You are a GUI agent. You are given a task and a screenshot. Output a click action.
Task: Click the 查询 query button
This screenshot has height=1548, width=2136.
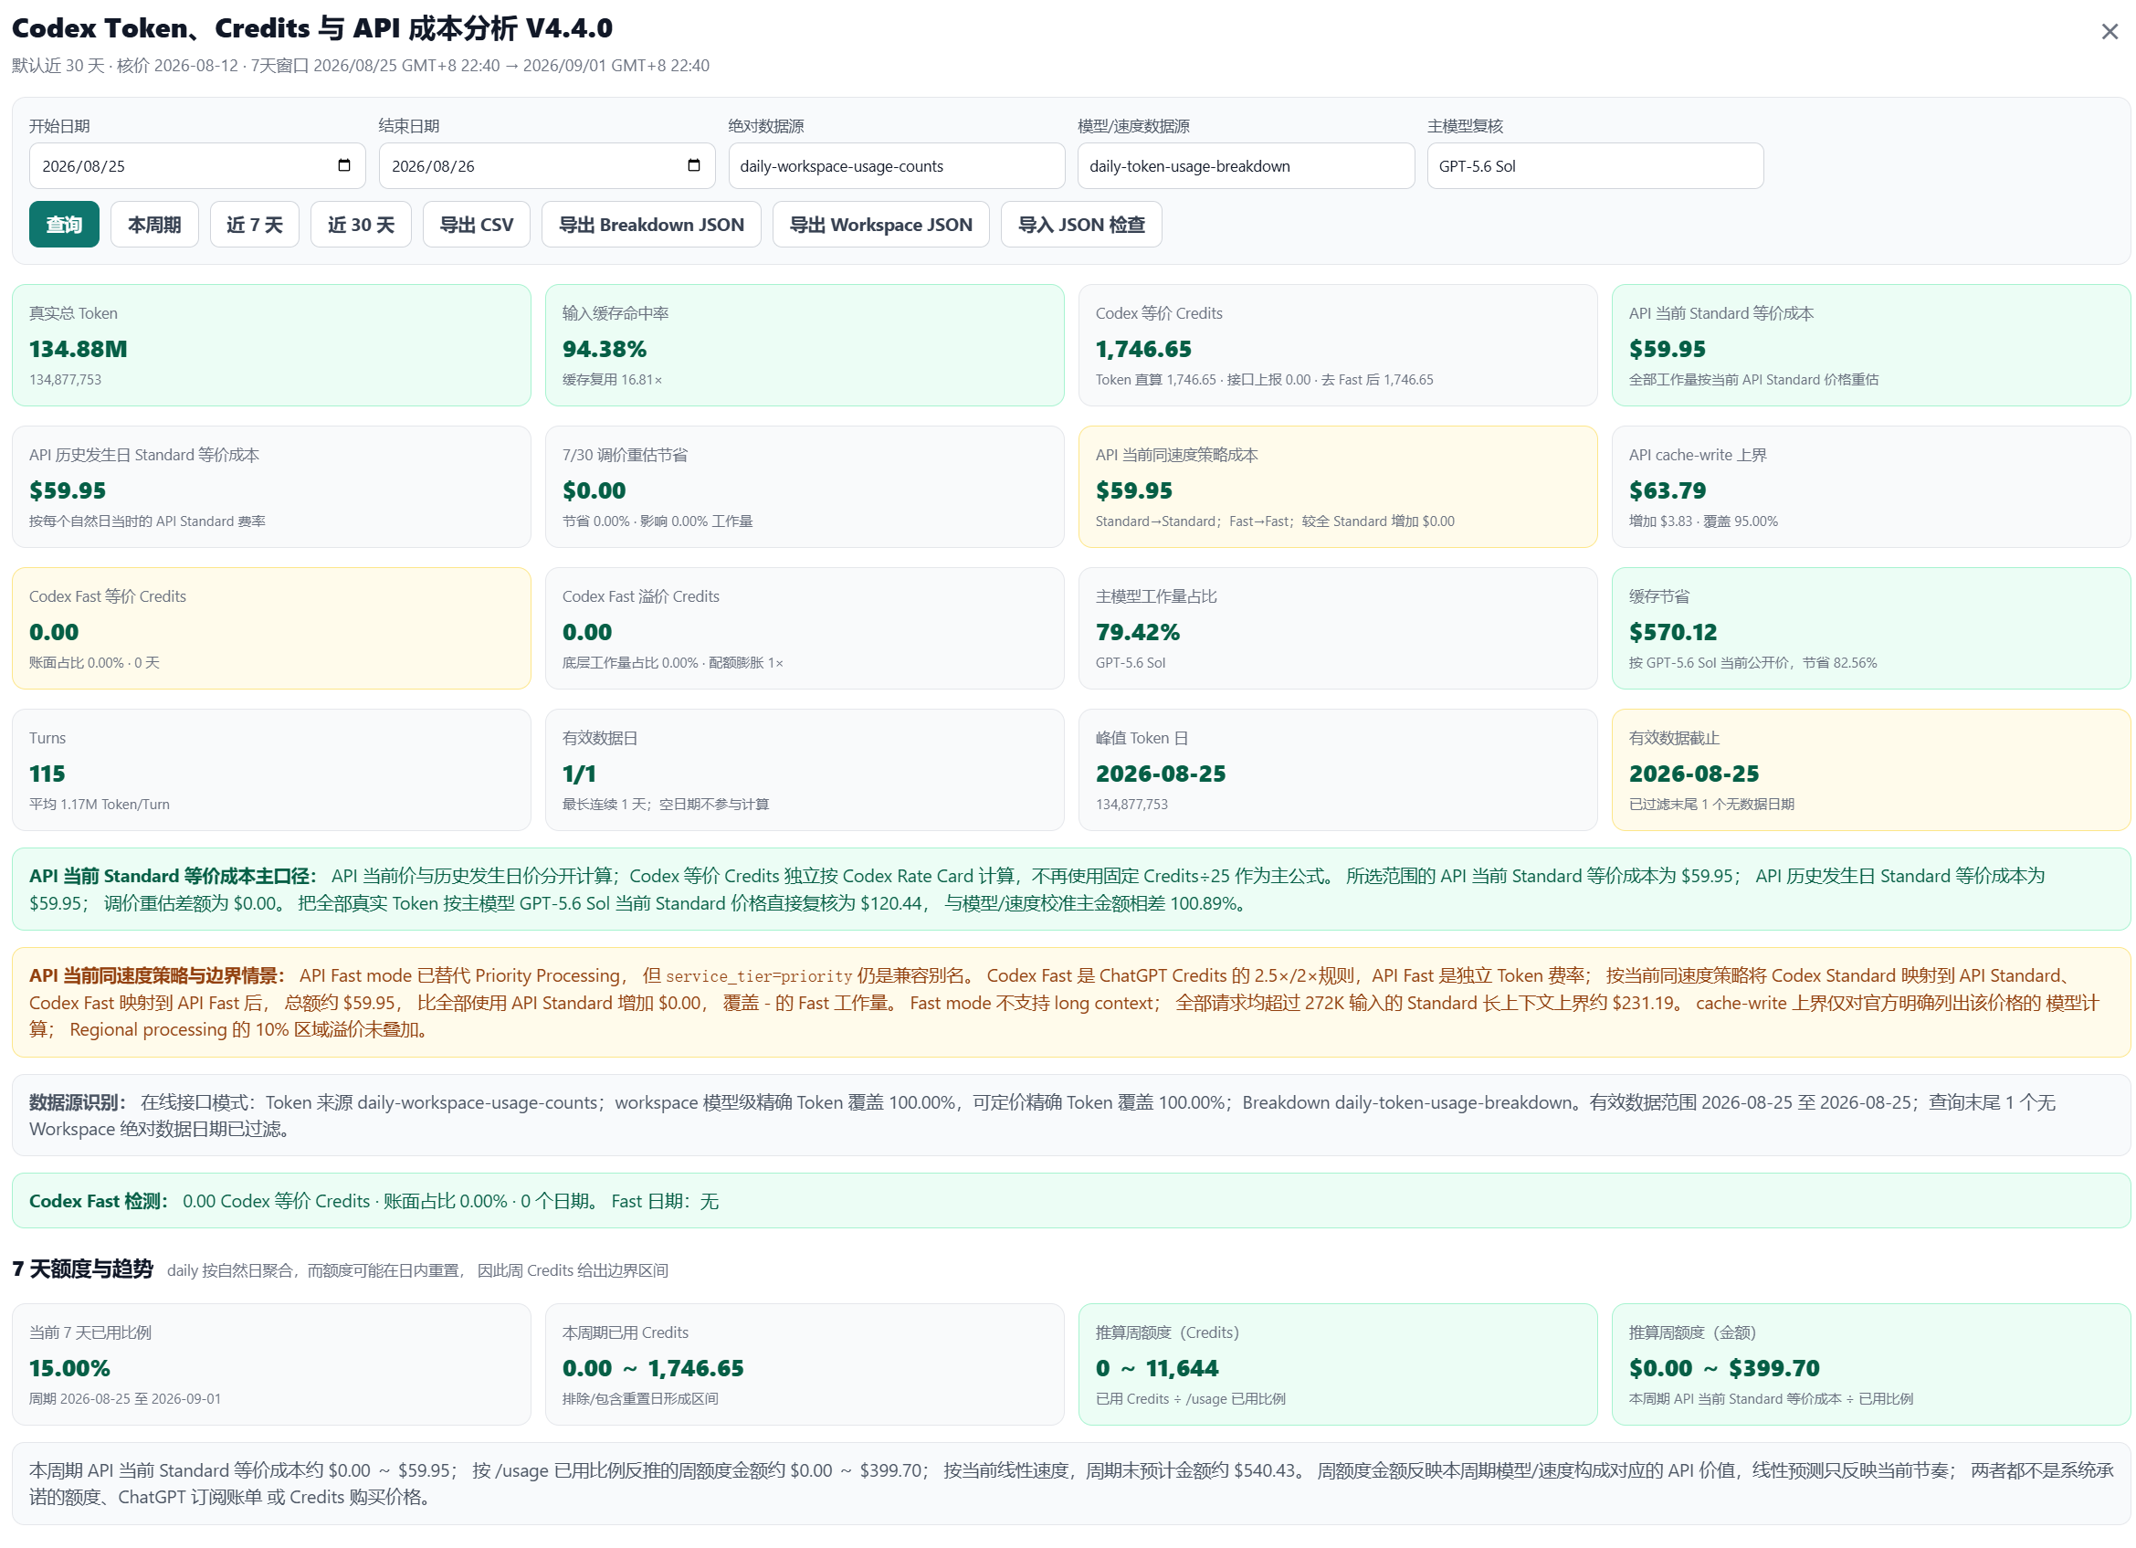(x=64, y=224)
